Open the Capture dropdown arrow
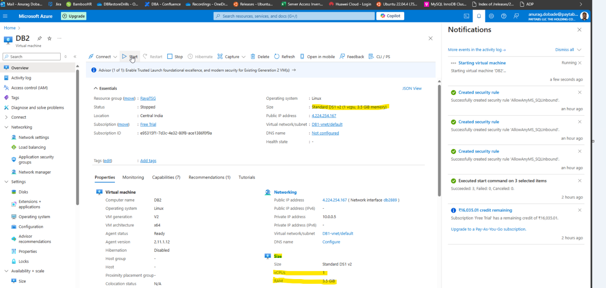 (x=243, y=57)
